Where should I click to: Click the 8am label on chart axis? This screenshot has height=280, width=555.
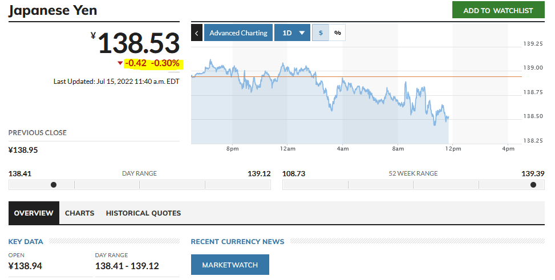(398, 149)
